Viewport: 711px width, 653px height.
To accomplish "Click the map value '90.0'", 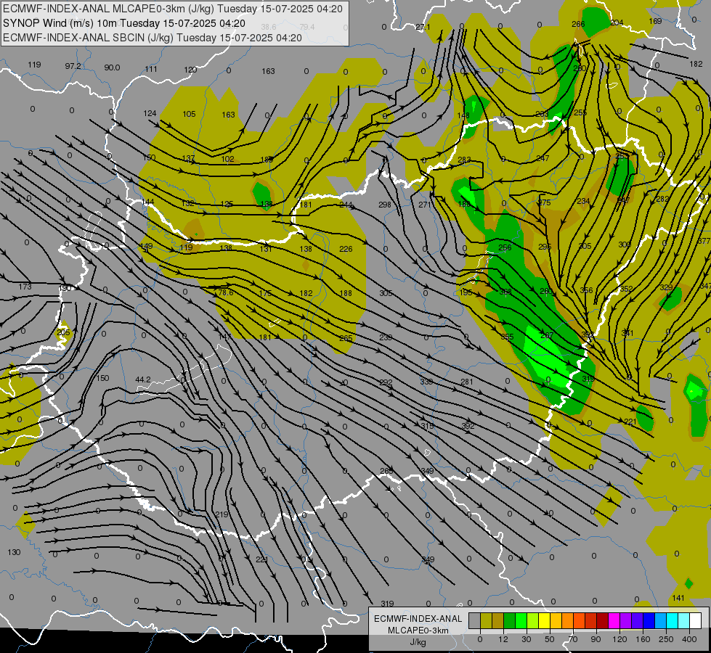I will pyautogui.click(x=112, y=67).
